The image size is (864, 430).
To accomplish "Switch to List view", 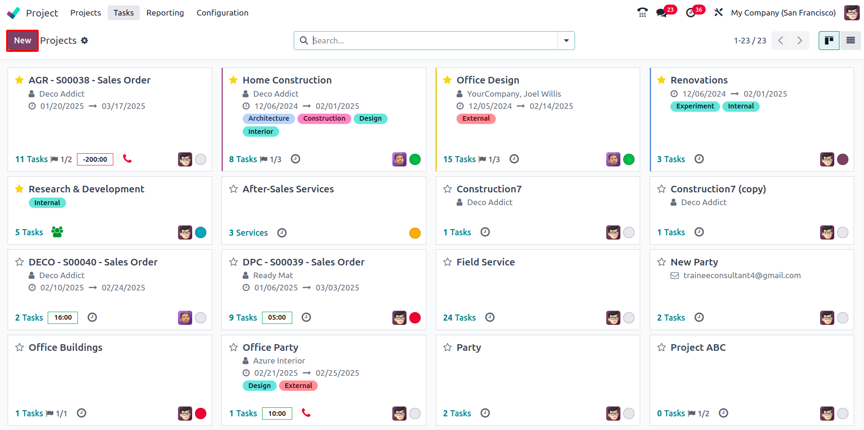I will [850, 41].
